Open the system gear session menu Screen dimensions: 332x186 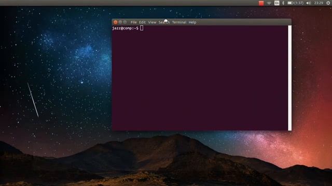pyautogui.click(x=328, y=3)
